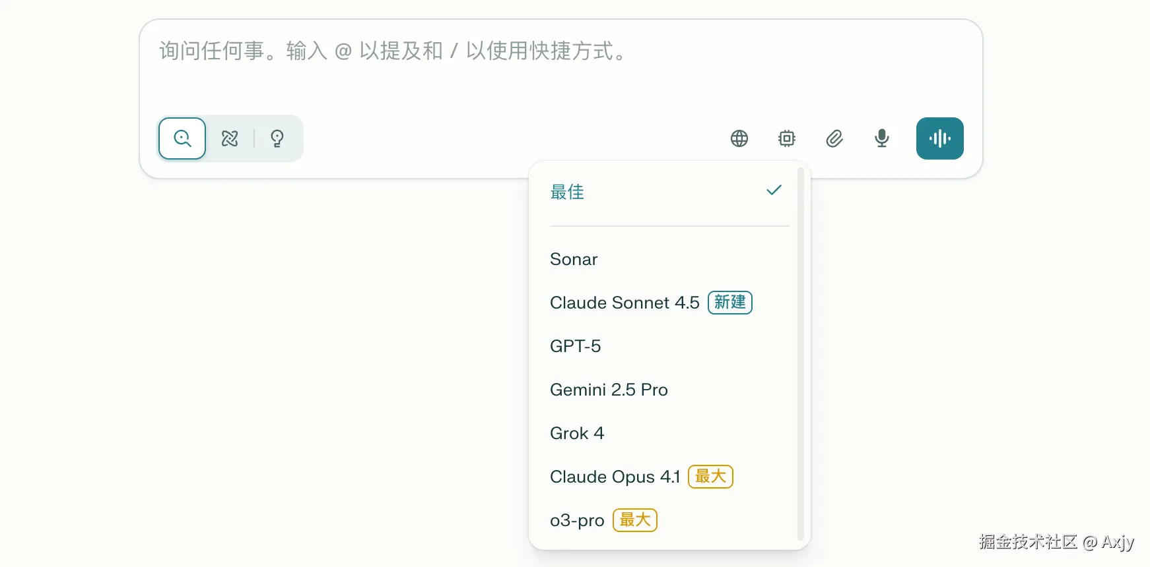Click the globe icon for web sources
The width and height of the screenshot is (1150, 567).
point(739,138)
